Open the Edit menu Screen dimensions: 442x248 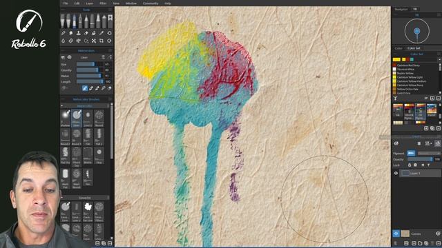[x=77, y=3]
